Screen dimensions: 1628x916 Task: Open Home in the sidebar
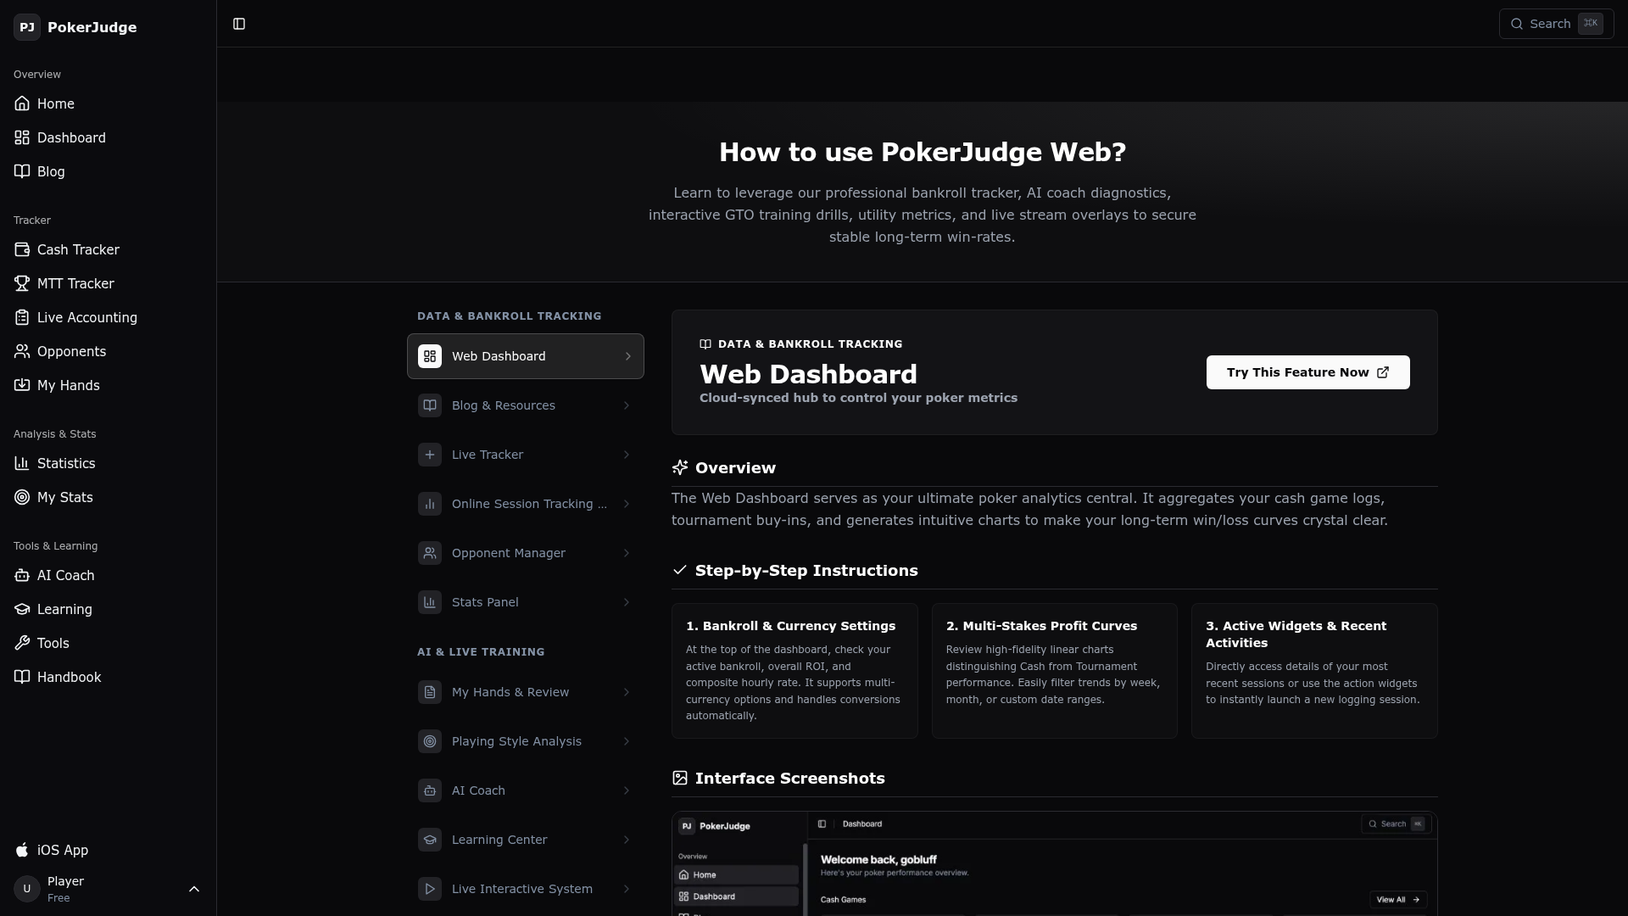click(108, 103)
